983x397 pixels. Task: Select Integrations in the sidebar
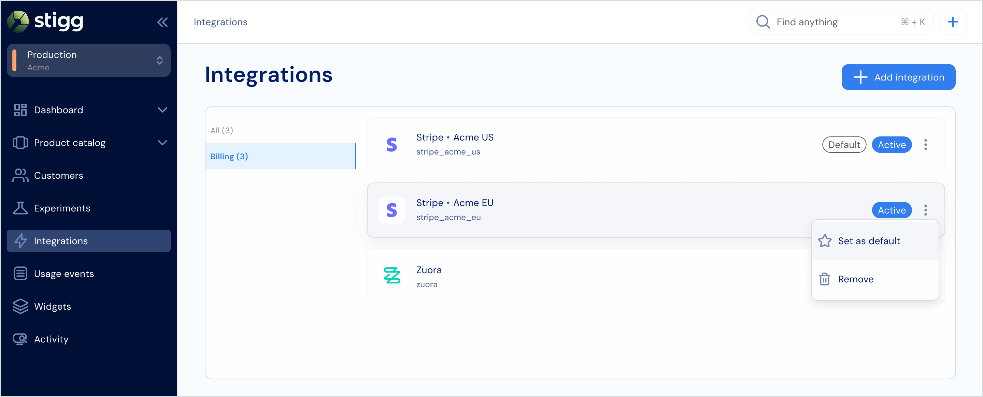coord(88,241)
